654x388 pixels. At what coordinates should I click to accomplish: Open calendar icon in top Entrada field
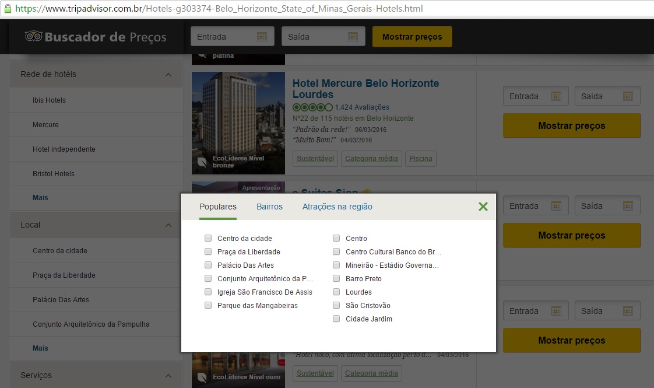click(x=262, y=37)
